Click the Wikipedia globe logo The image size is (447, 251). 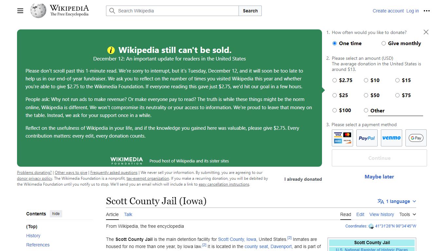pos(38,11)
